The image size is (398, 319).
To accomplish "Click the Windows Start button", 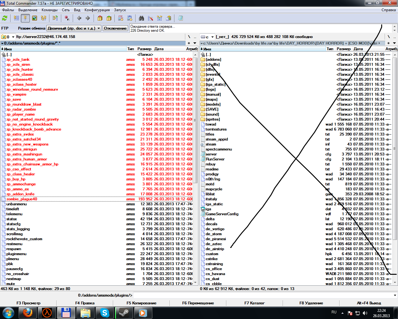I will coord(8,312).
